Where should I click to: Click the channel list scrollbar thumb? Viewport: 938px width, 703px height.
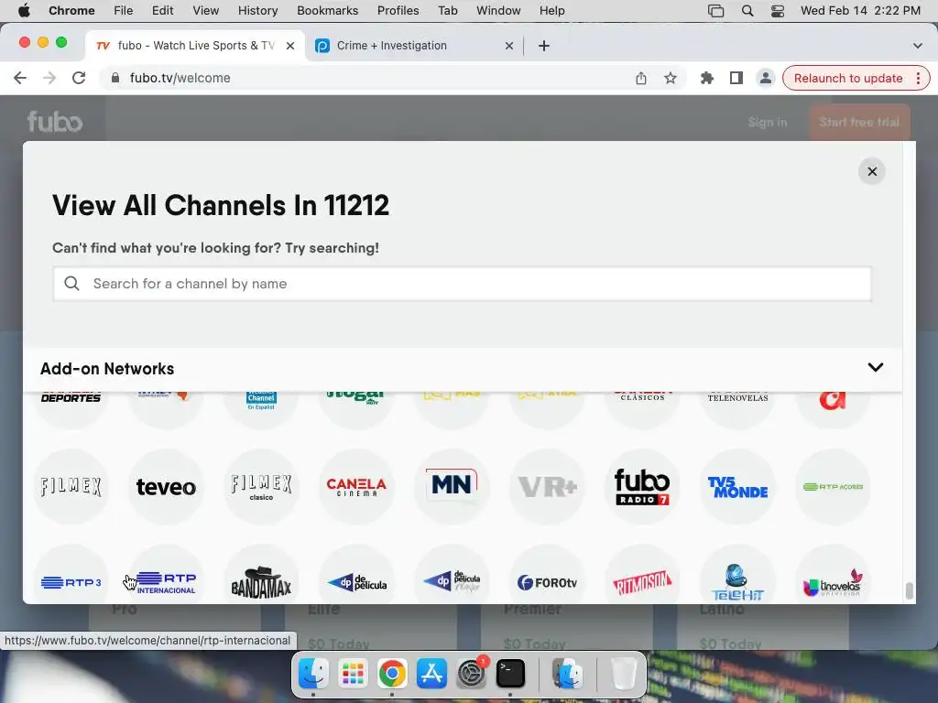[910, 590]
